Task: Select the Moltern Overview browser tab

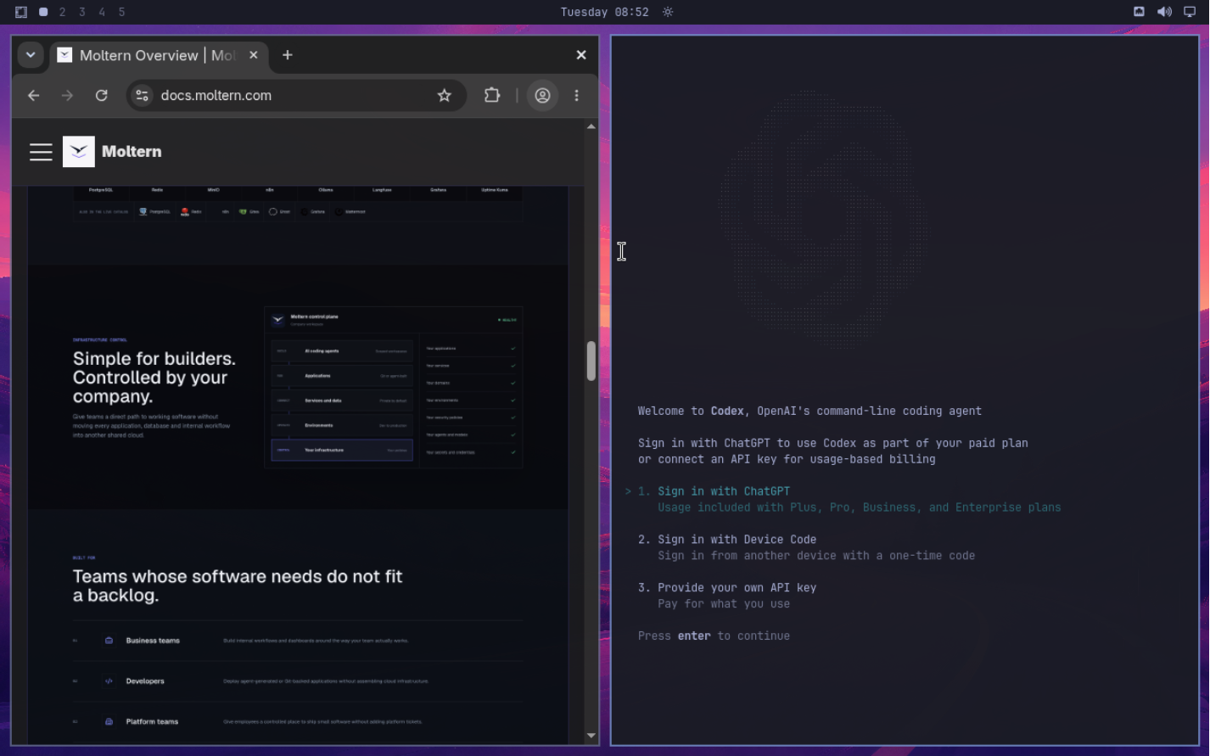Action: click(x=158, y=55)
